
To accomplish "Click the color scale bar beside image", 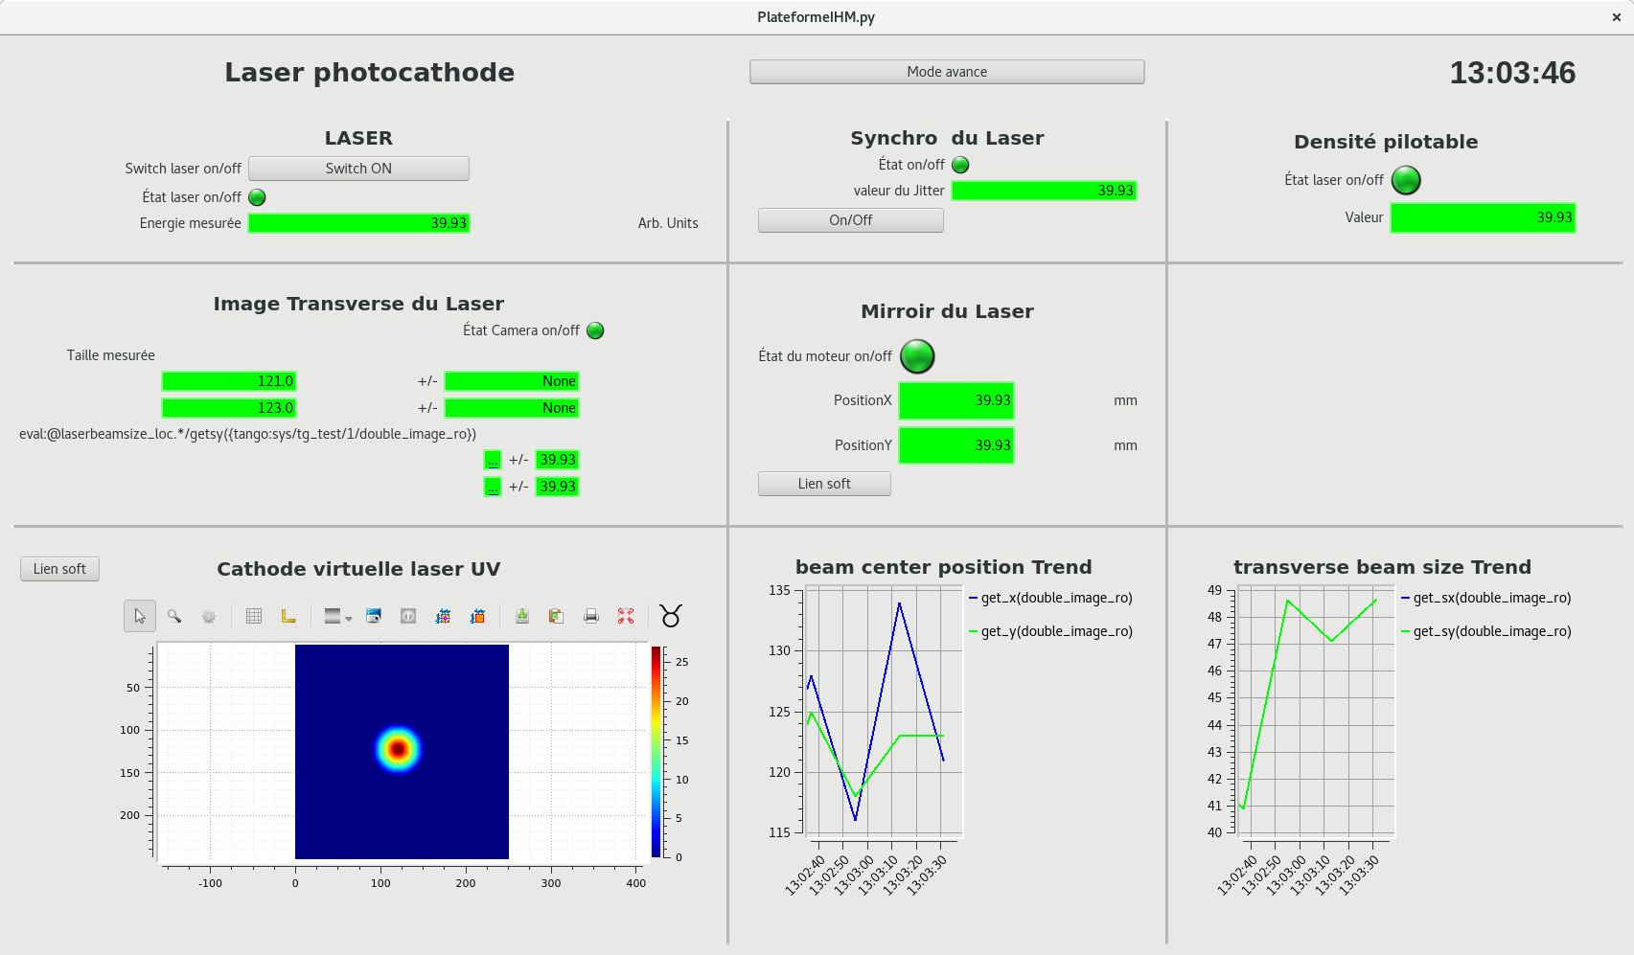I will pyautogui.click(x=656, y=752).
